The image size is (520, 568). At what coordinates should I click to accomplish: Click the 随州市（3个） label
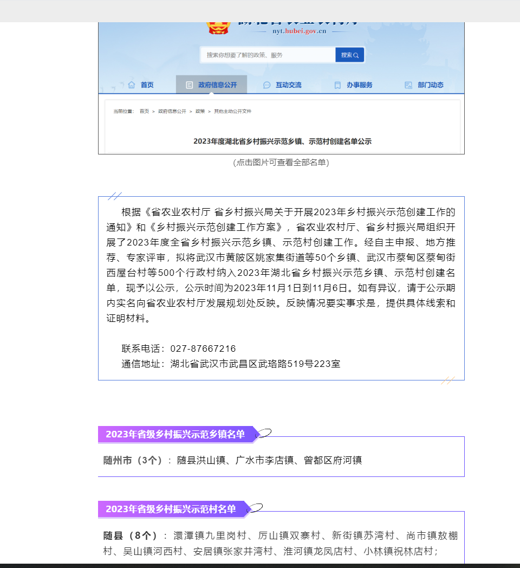tap(132, 460)
